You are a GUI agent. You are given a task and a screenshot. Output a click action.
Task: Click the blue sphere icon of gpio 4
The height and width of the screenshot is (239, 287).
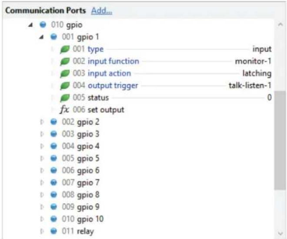53,146
